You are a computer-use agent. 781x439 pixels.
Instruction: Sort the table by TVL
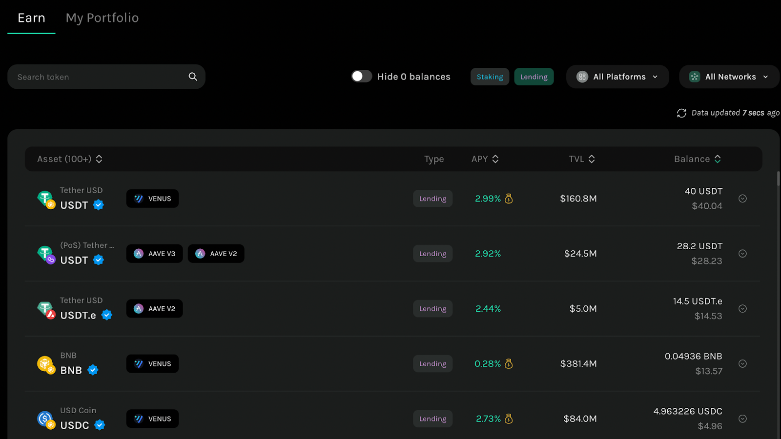tap(582, 159)
